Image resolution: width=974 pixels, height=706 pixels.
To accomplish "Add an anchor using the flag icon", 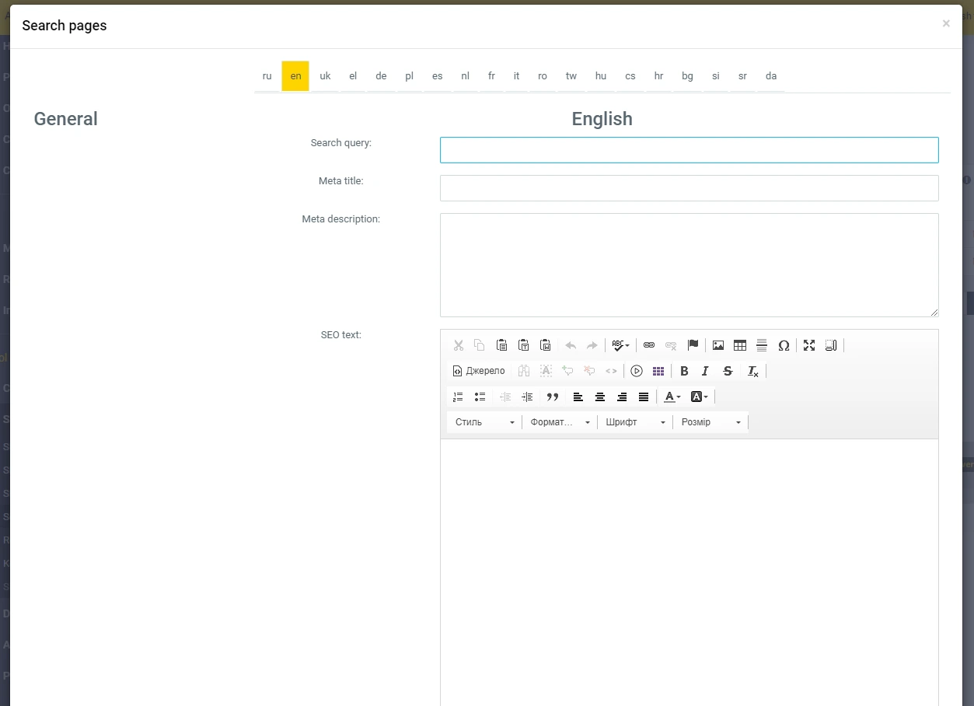I will [693, 345].
